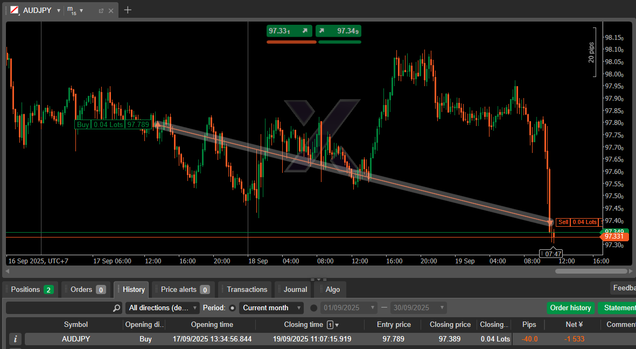
Task: Click the Sell close marker on chart
Action: (x=550, y=222)
